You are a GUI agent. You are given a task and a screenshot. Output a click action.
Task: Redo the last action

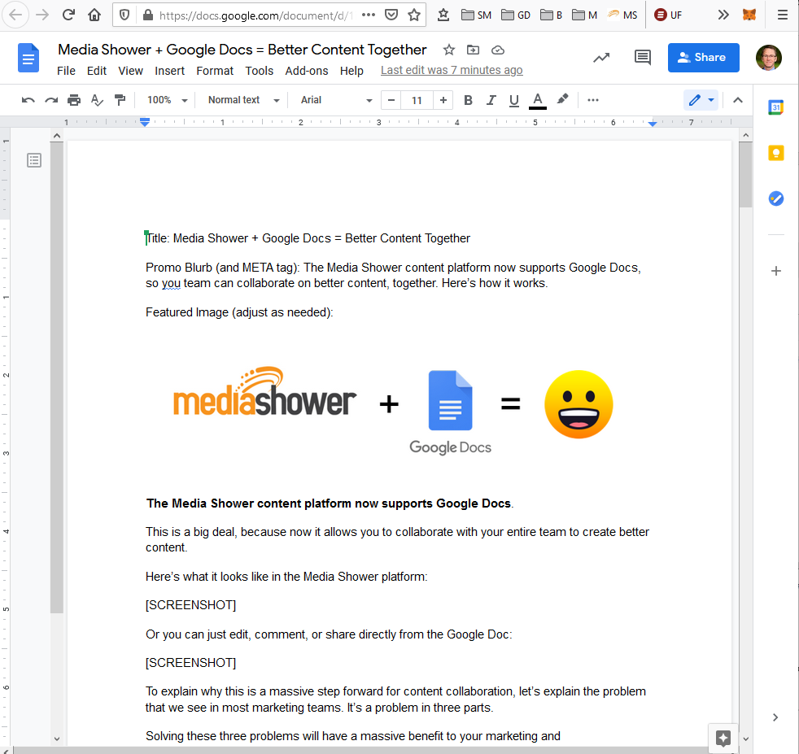point(51,100)
